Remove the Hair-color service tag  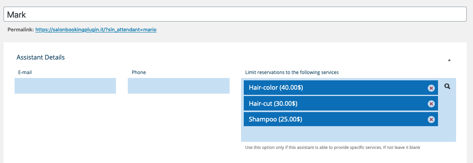pos(431,88)
